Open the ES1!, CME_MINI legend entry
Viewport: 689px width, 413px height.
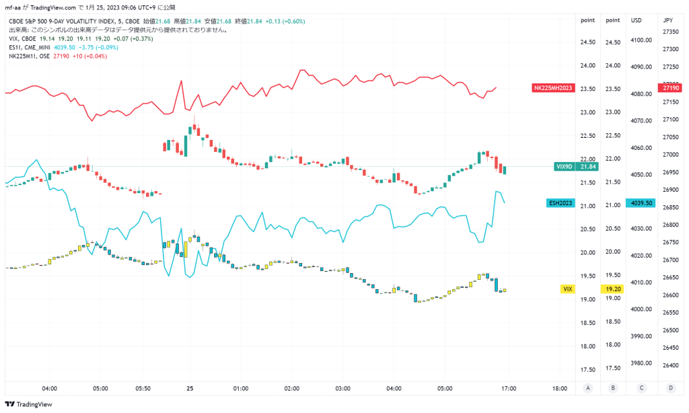click(30, 48)
